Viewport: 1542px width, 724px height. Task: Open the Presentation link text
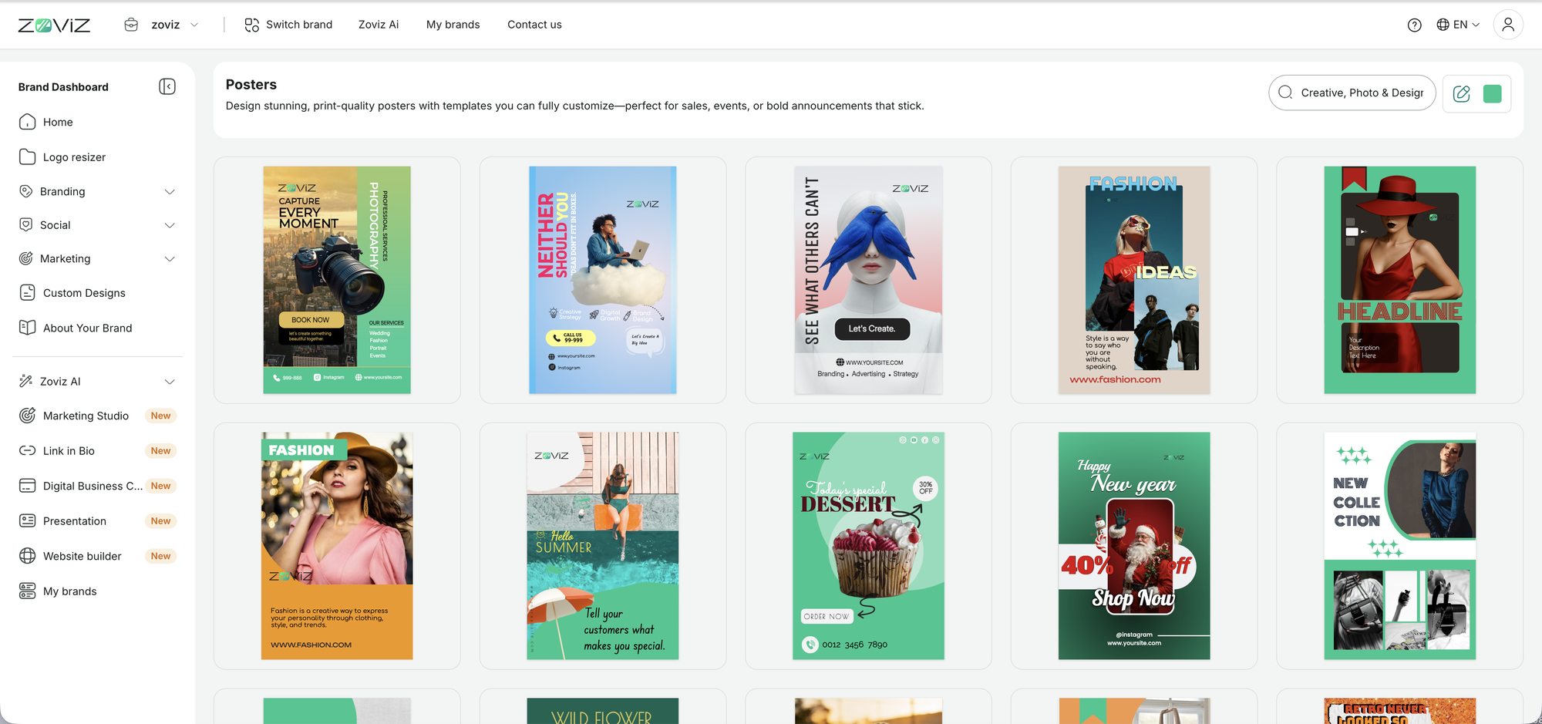75,521
